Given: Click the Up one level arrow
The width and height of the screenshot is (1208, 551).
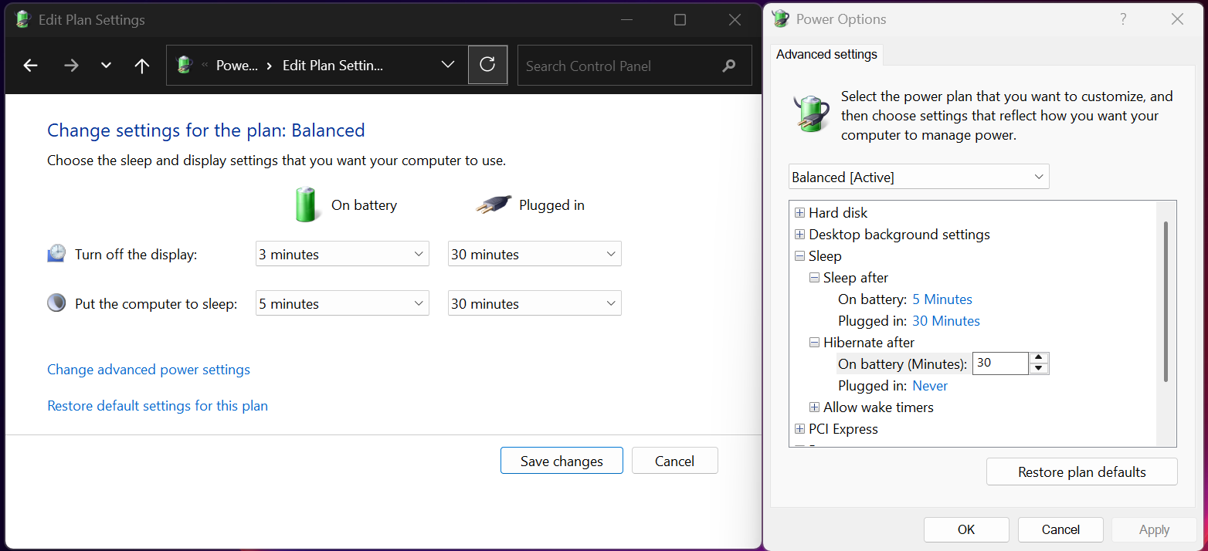Looking at the screenshot, I should (x=142, y=66).
